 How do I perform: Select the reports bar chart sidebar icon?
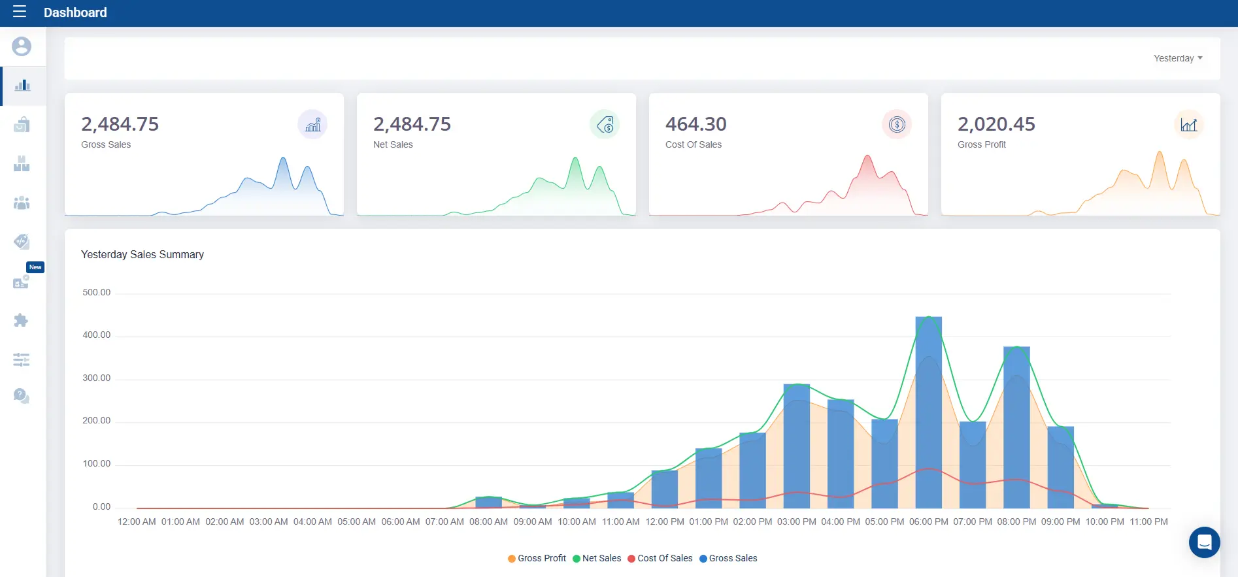tap(23, 86)
